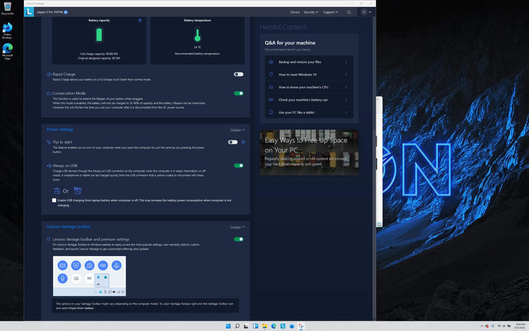Viewport: 529px width, 331px height.
Task: Collapse the Power settings section
Action: 238,130
